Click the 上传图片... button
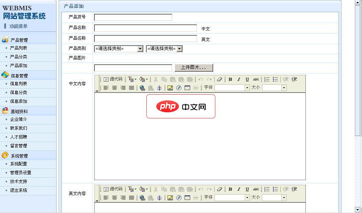The image size is (362, 213). pyautogui.click(x=194, y=67)
